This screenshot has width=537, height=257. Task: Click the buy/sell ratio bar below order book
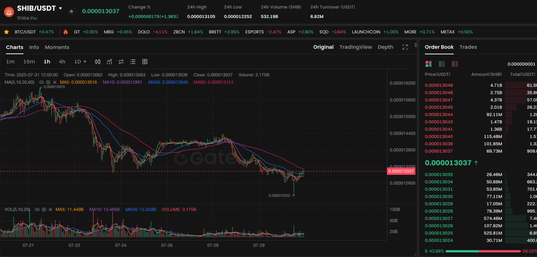coord(483,251)
